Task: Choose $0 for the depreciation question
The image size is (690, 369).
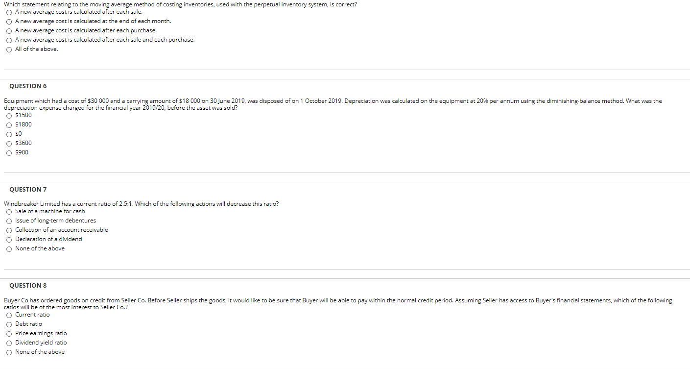Action: coord(9,133)
